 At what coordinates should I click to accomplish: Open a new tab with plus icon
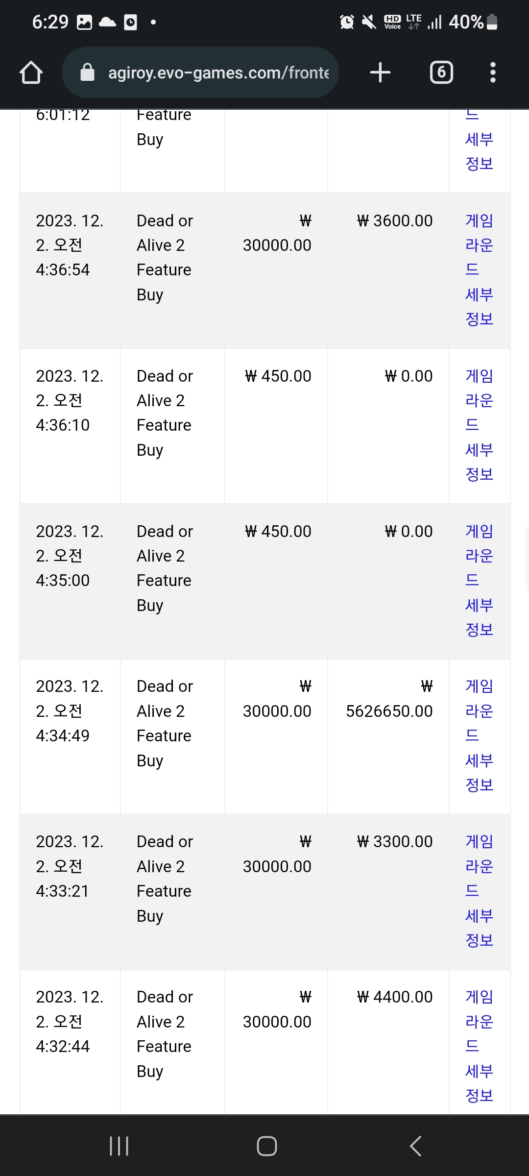(x=380, y=73)
